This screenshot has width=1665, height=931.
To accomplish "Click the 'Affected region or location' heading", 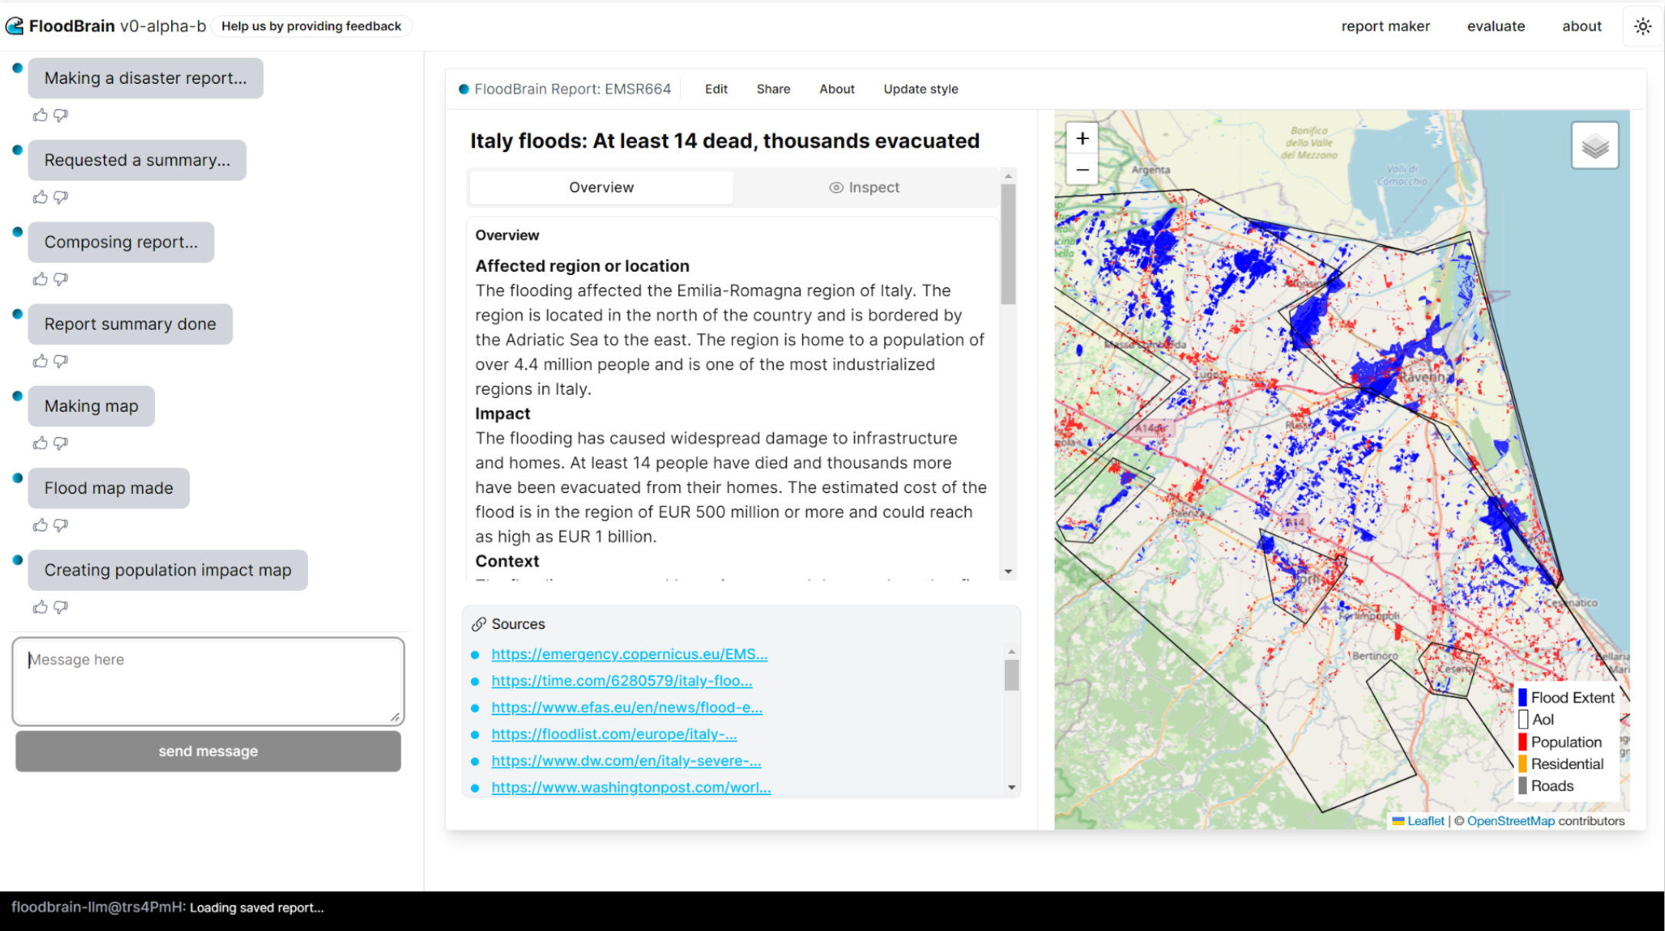I will click(x=582, y=266).
